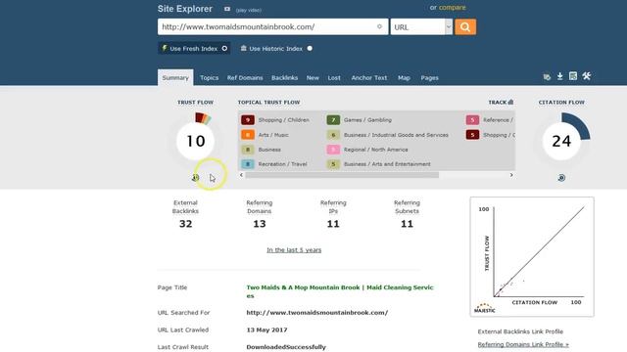Image resolution: width=627 pixels, height=352 pixels.
Task: Click the URL search input field
Action: click(272, 26)
